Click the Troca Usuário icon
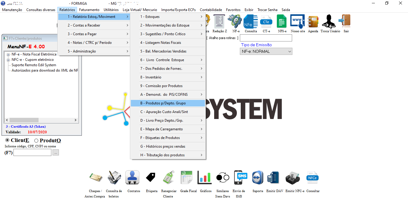 330,22
